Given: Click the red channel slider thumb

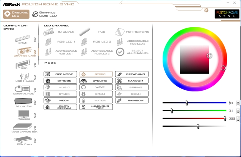Looking at the screenshot, I should [x=225, y=119].
